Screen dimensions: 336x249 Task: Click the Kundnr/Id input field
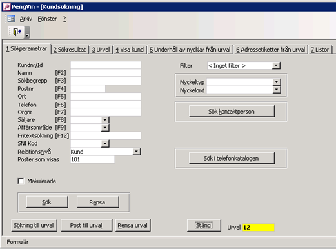pos(106,65)
